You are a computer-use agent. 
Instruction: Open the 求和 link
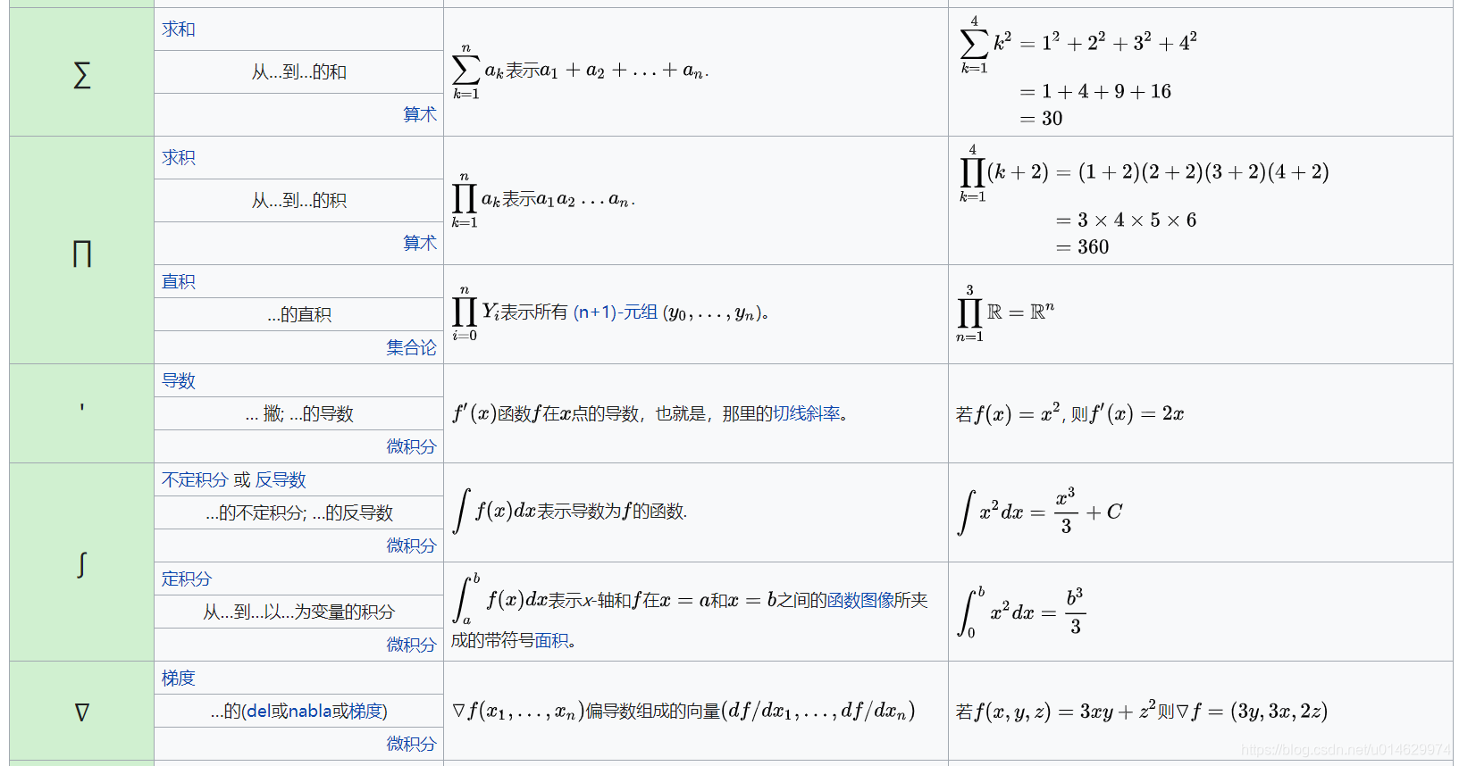(179, 29)
